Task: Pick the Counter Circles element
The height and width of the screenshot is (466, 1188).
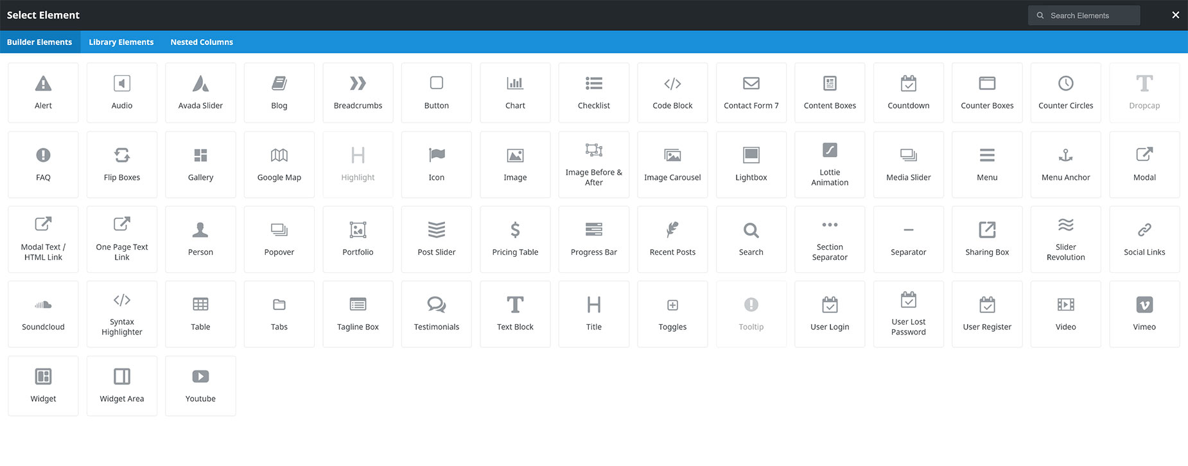Action: [1066, 92]
